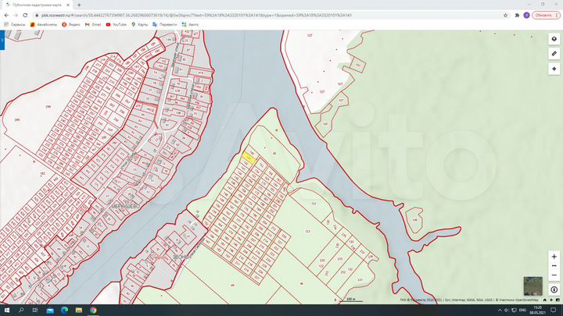This screenshot has height=316, width=563.
Task: Zoom in with the plus button
Action: [554, 257]
